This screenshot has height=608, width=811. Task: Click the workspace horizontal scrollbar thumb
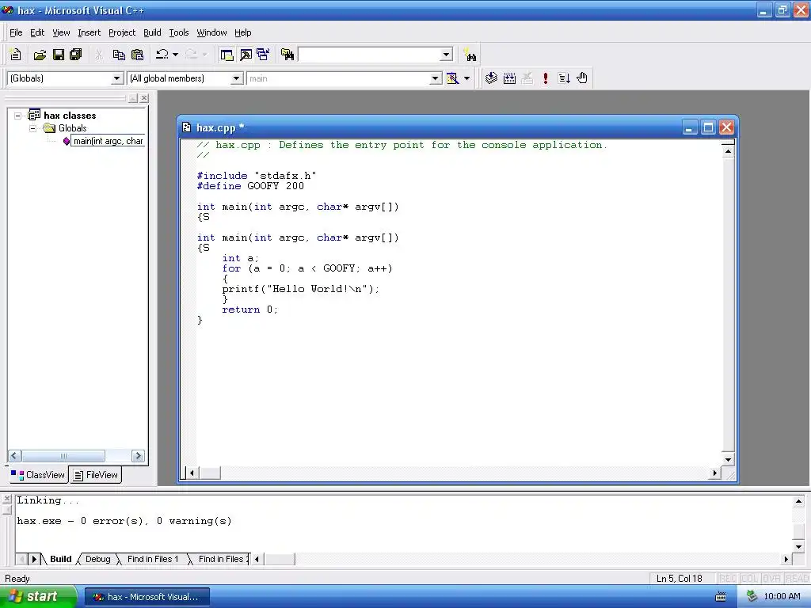pyautogui.click(x=63, y=456)
